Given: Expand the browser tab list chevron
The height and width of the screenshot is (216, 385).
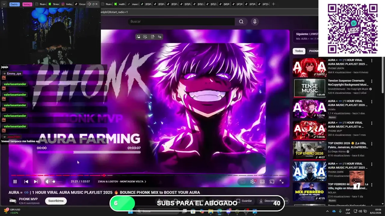Looking at the screenshot, I should coord(4,4).
